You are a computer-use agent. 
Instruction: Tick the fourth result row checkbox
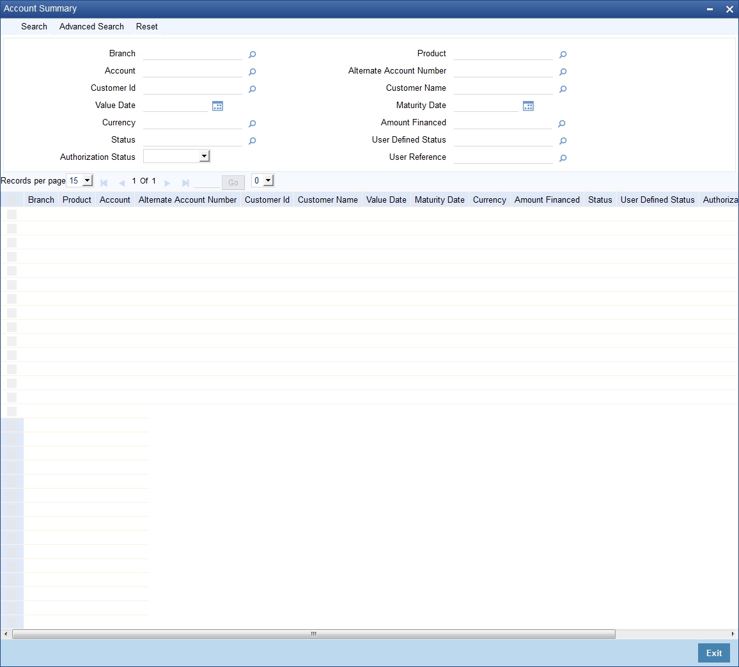click(12, 256)
